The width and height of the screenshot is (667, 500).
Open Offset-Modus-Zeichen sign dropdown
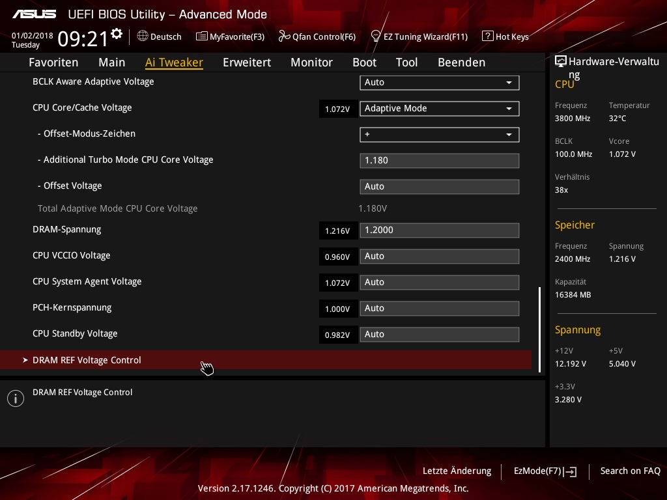coord(440,134)
